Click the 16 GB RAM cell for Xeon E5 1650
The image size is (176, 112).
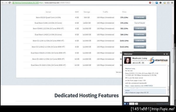pos(77,59)
